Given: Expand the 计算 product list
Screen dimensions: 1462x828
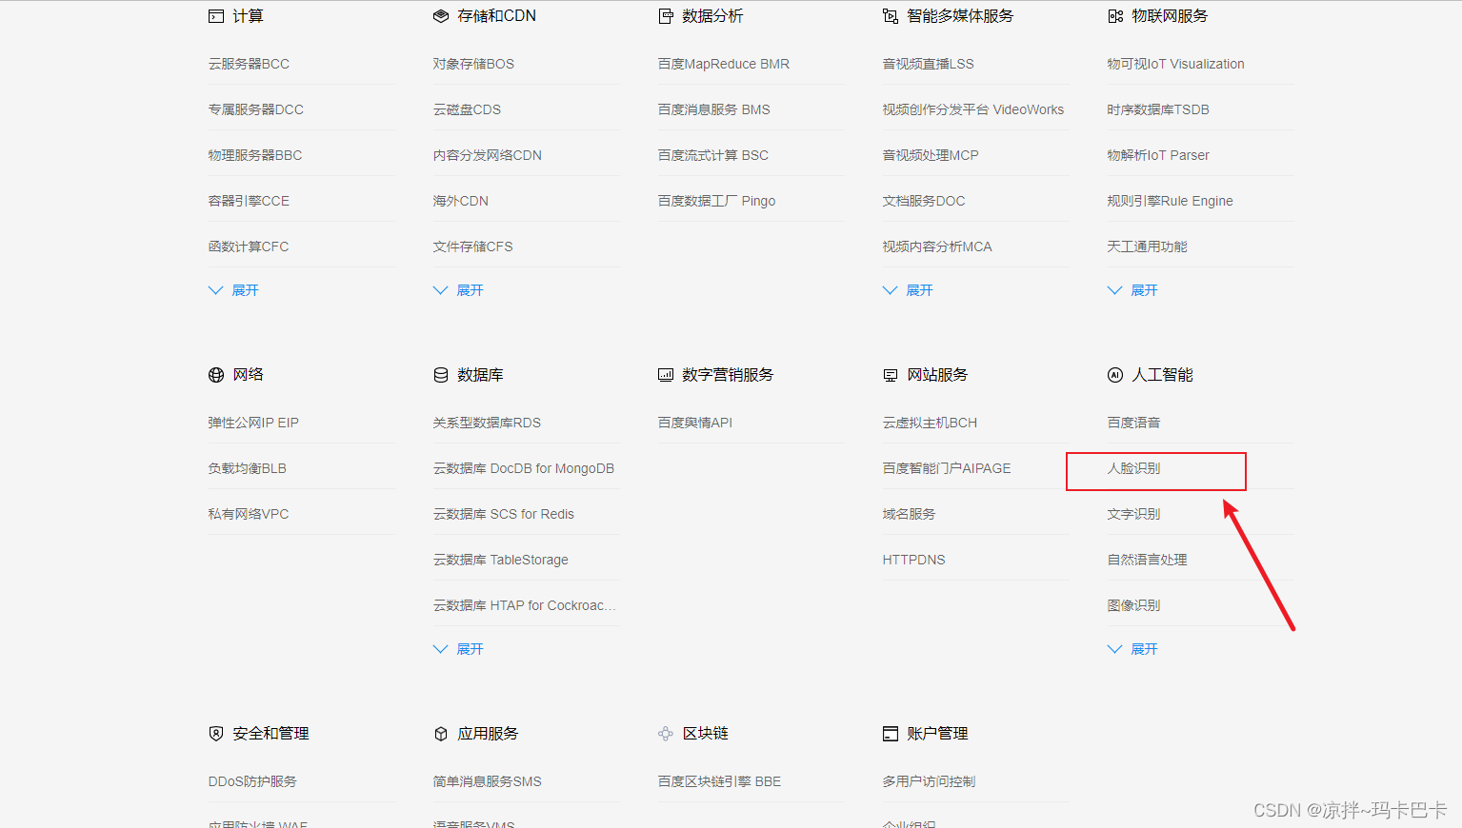Looking at the screenshot, I should tap(233, 290).
